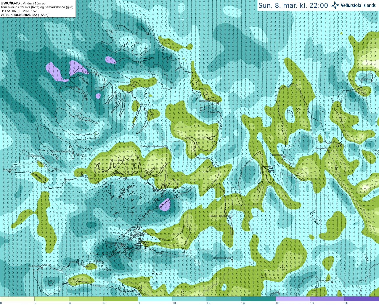Screen dimensions: 379x305
Task: Click the 'VT: Sun. 08.03.2026 22Z (+55 h)' line
Action: click(x=24, y=15)
